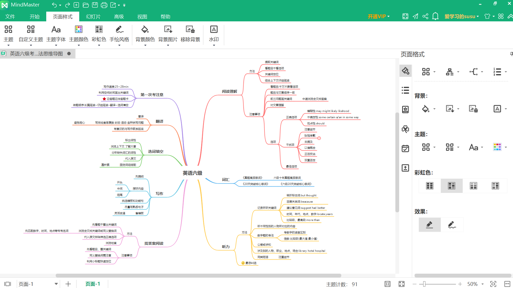Click the 彩虹色 rainbow color ribbon icon
Viewport: 513px width, 288px height.
tap(99, 29)
